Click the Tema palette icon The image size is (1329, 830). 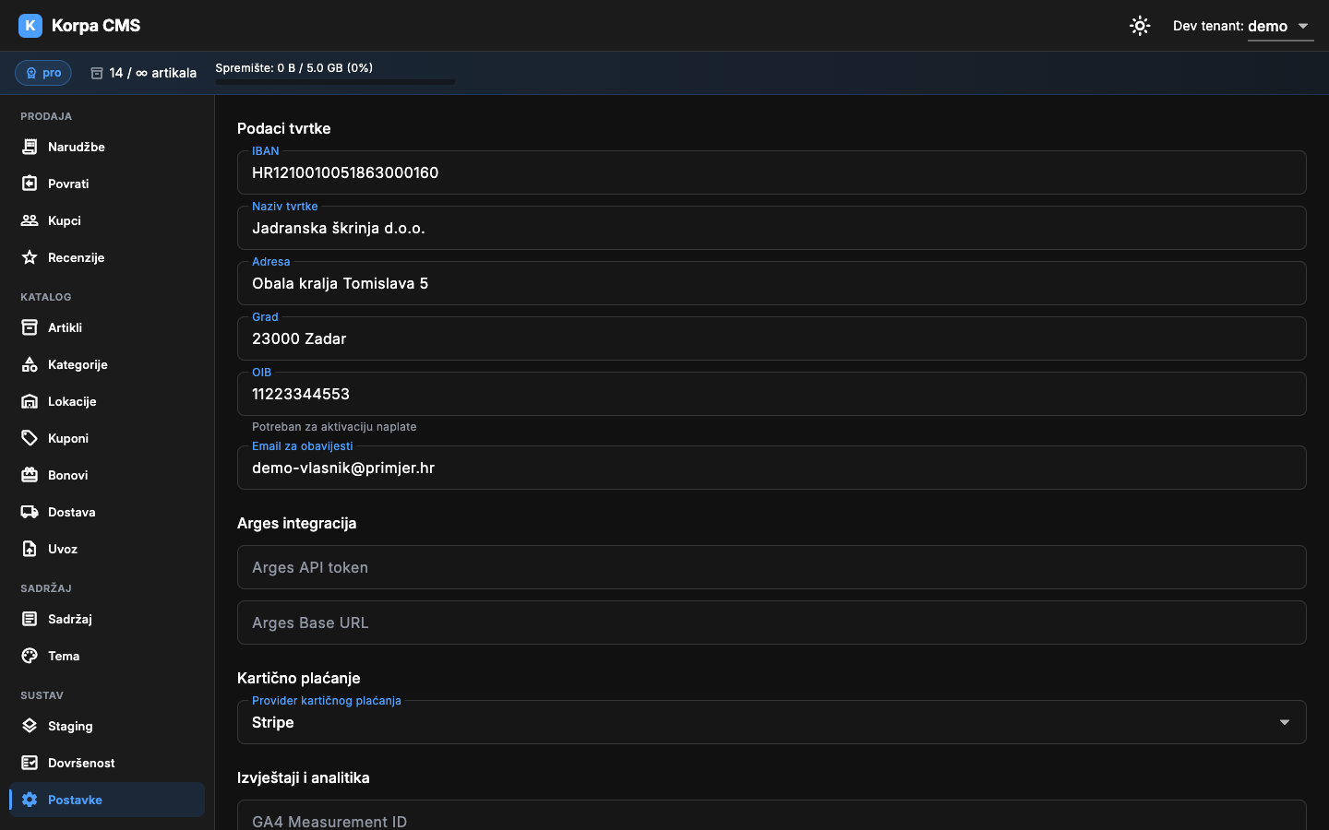[30, 656]
